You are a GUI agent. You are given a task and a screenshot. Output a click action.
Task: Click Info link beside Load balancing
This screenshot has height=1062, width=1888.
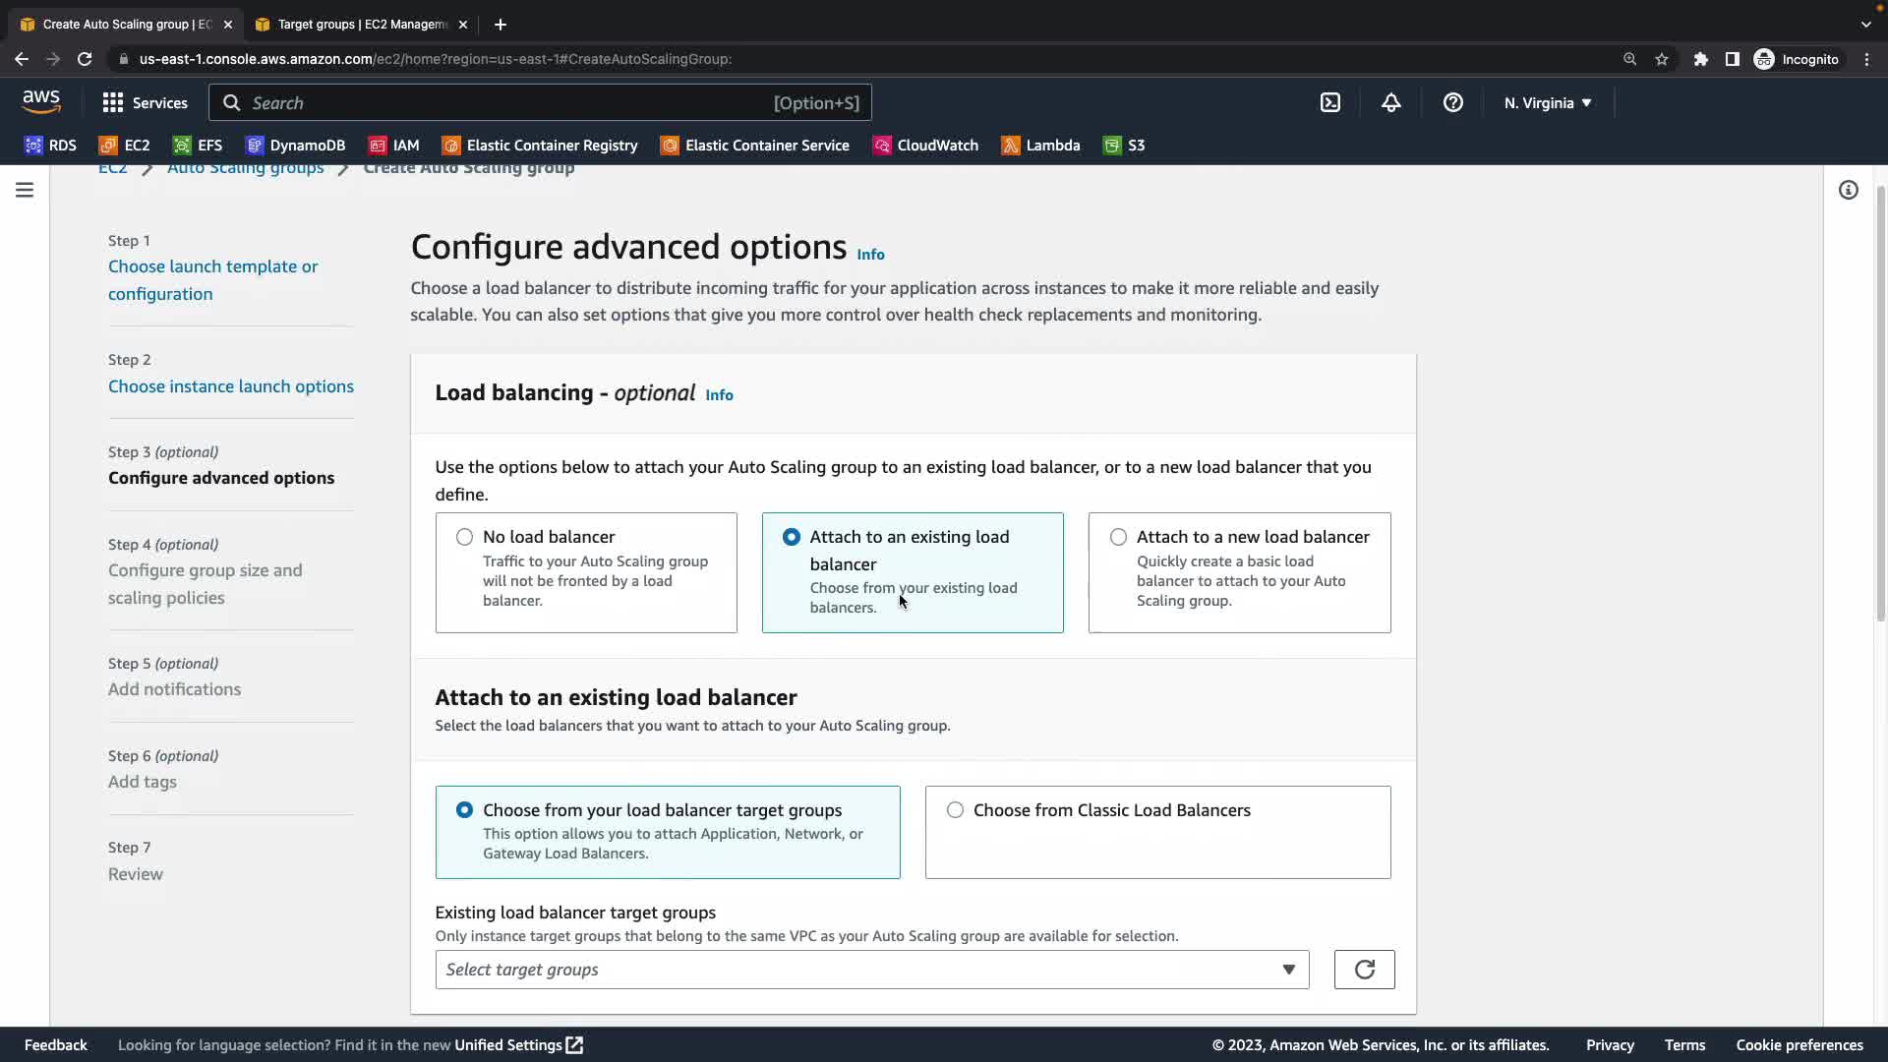(719, 395)
